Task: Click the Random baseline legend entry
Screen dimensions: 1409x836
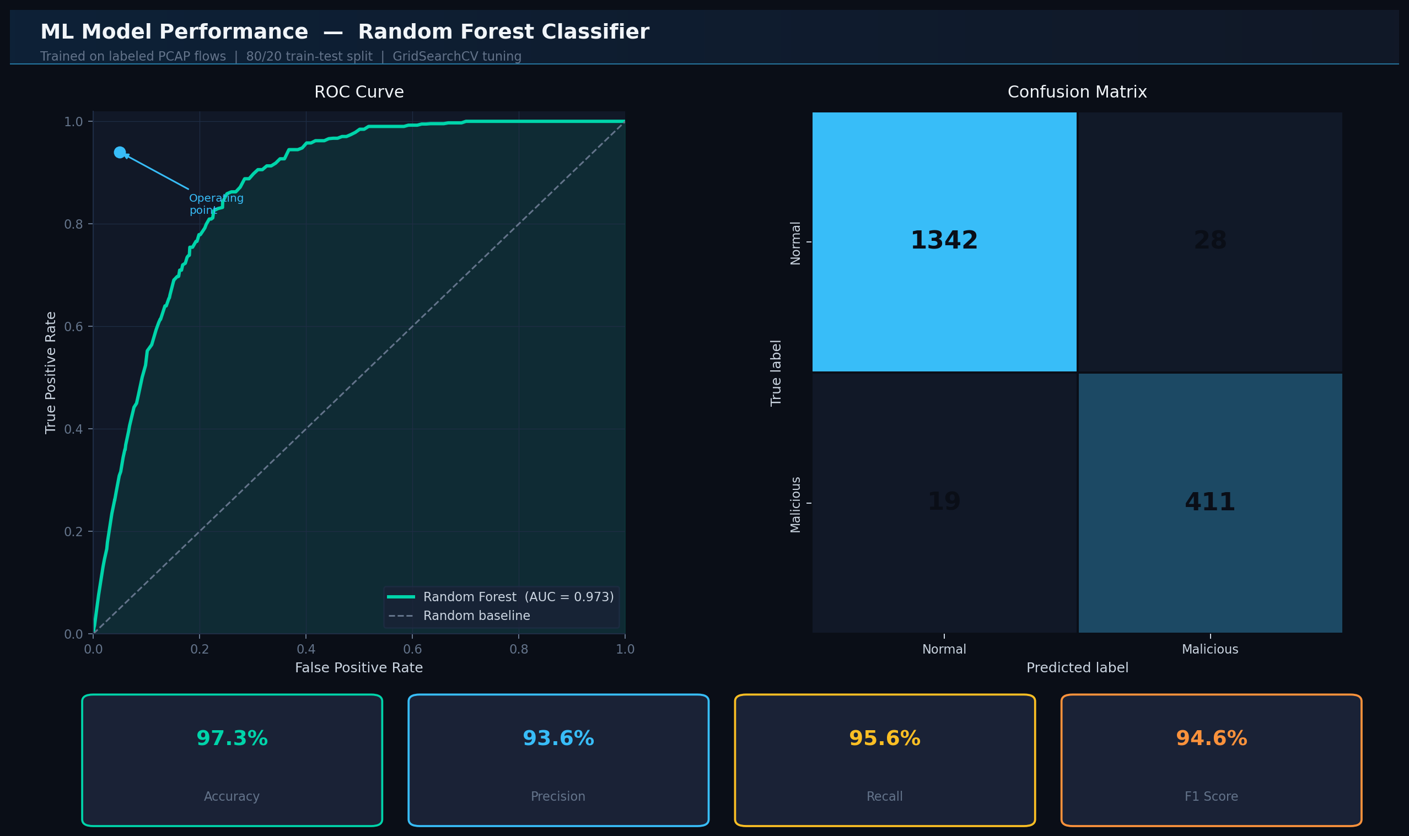Action: point(476,616)
